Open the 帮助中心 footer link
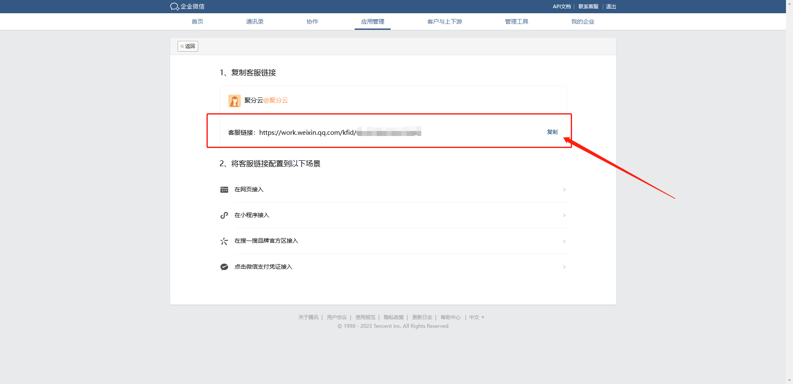The width and height of the screenshot is (793, 384). tap(450, 317)
